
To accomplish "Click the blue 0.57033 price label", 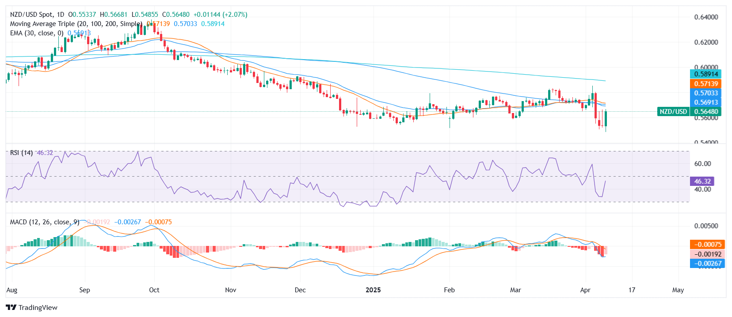I will (x=705, y=93).
